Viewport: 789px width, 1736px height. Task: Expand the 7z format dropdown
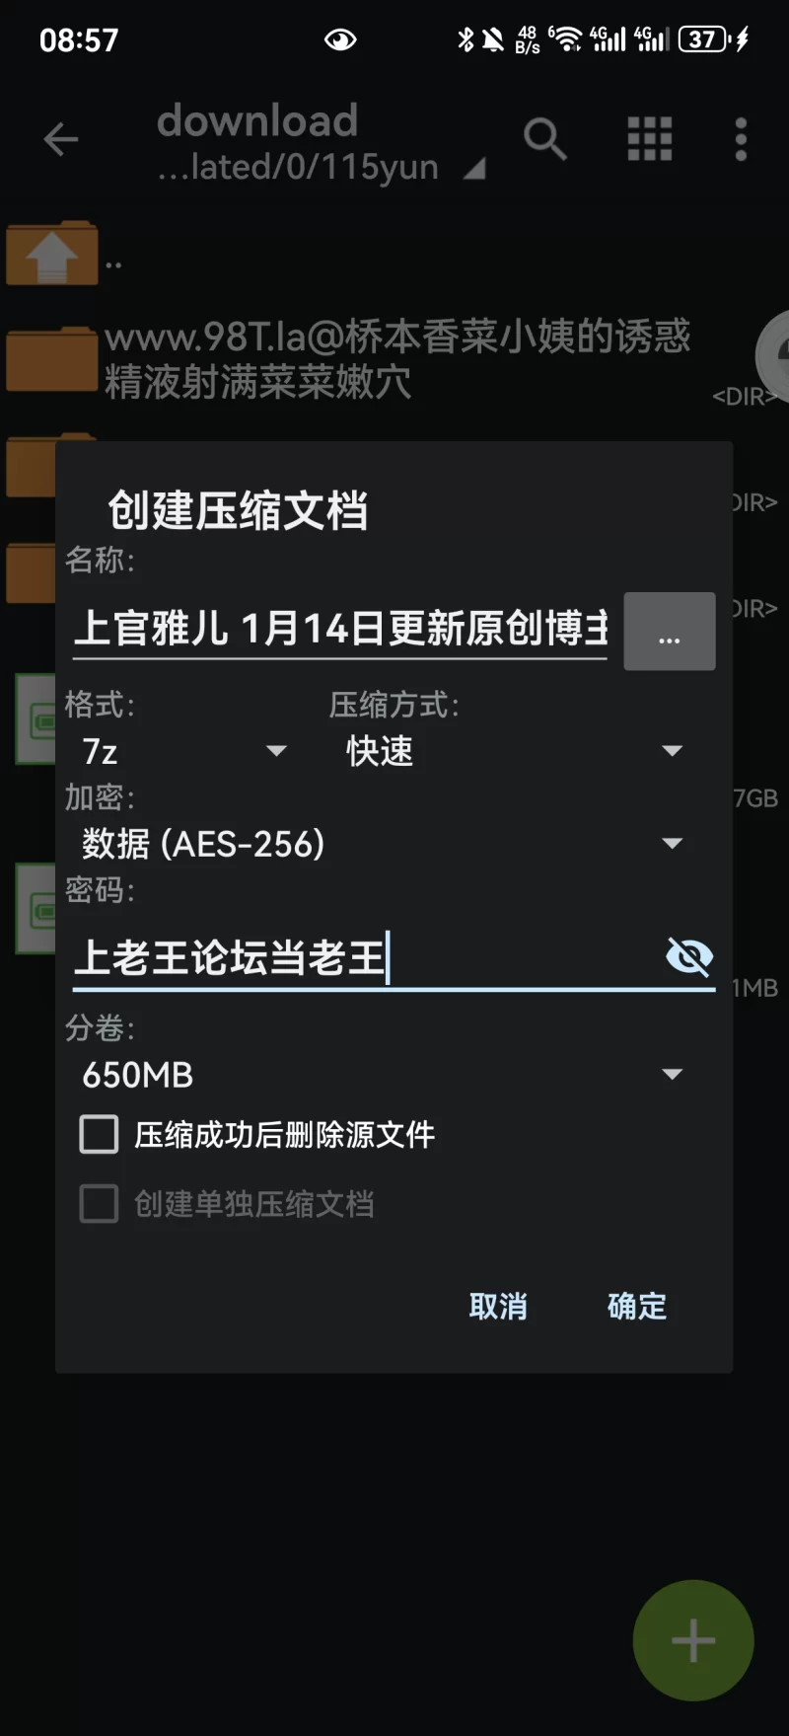(184, 751)
